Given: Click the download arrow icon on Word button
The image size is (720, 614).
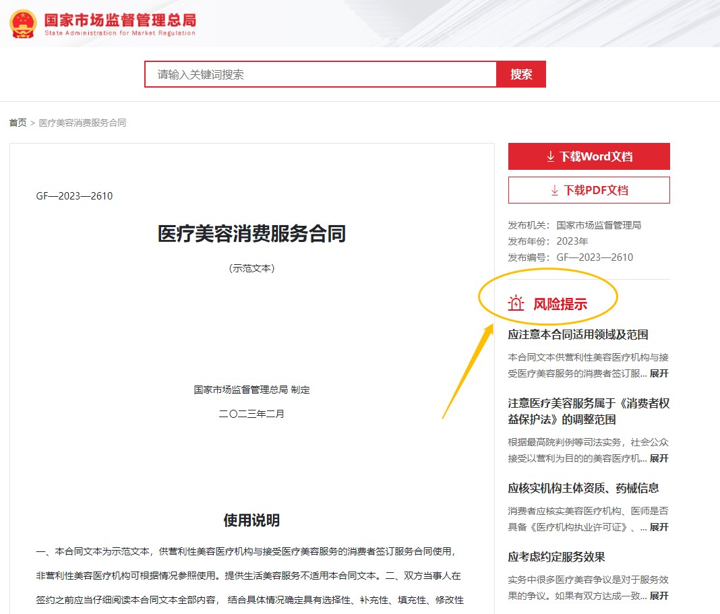Looking at the screenshot, I should tap(551, 156).
